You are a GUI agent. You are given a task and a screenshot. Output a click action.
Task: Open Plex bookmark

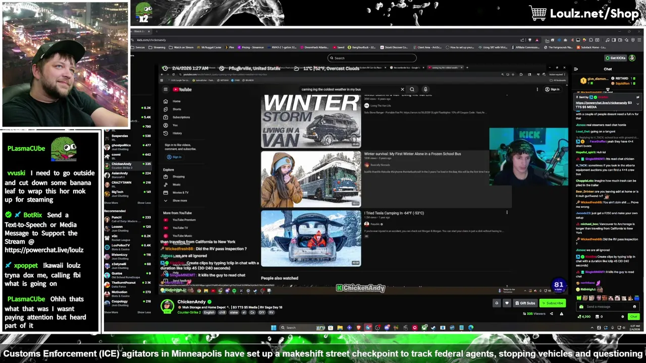230,47
